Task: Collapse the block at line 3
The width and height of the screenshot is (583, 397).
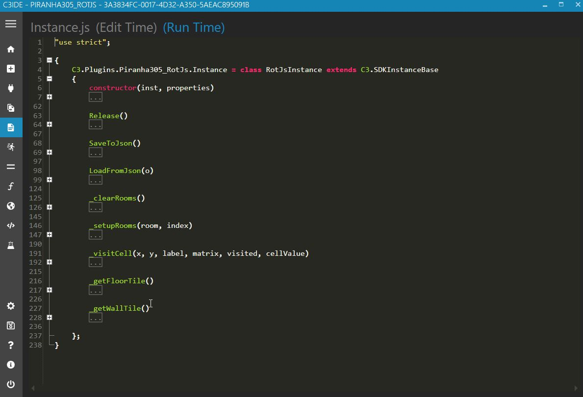Action: (50, 60)
